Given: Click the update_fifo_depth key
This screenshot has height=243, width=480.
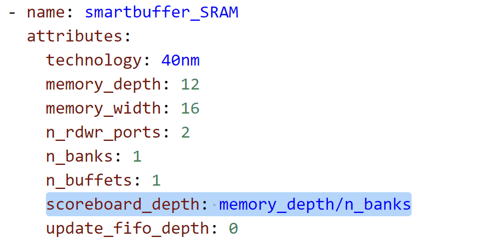Looking at the screenshot, I should click(x=127, y=229).
